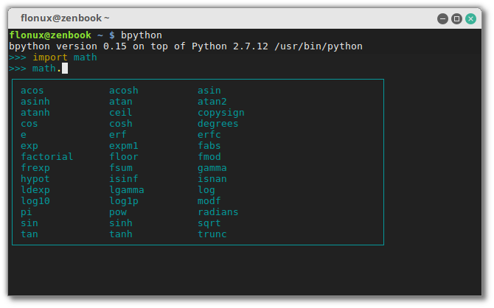Screen dimensions: 494x308
Task: Select the 'factorial' suggestion
Action: pos(47,156)
